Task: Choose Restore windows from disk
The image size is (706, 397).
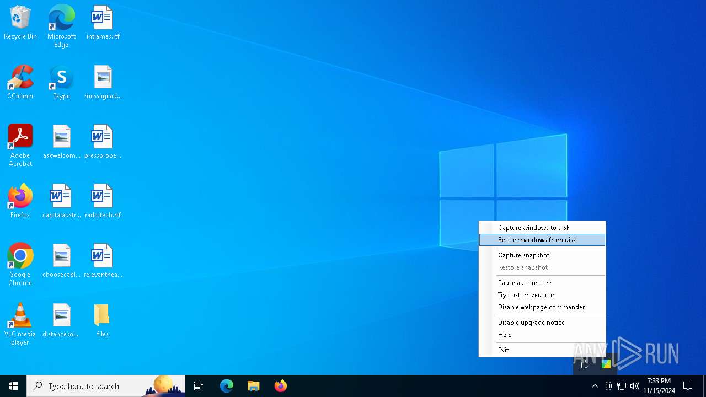Action: coord(542,240)
